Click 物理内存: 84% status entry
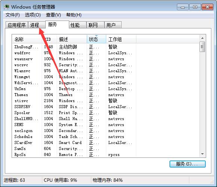The height and width of the screenshot is (187, 217). point(107,180)
